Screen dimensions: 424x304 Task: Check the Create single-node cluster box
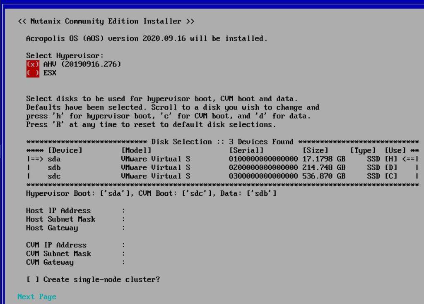click(32, 280)
